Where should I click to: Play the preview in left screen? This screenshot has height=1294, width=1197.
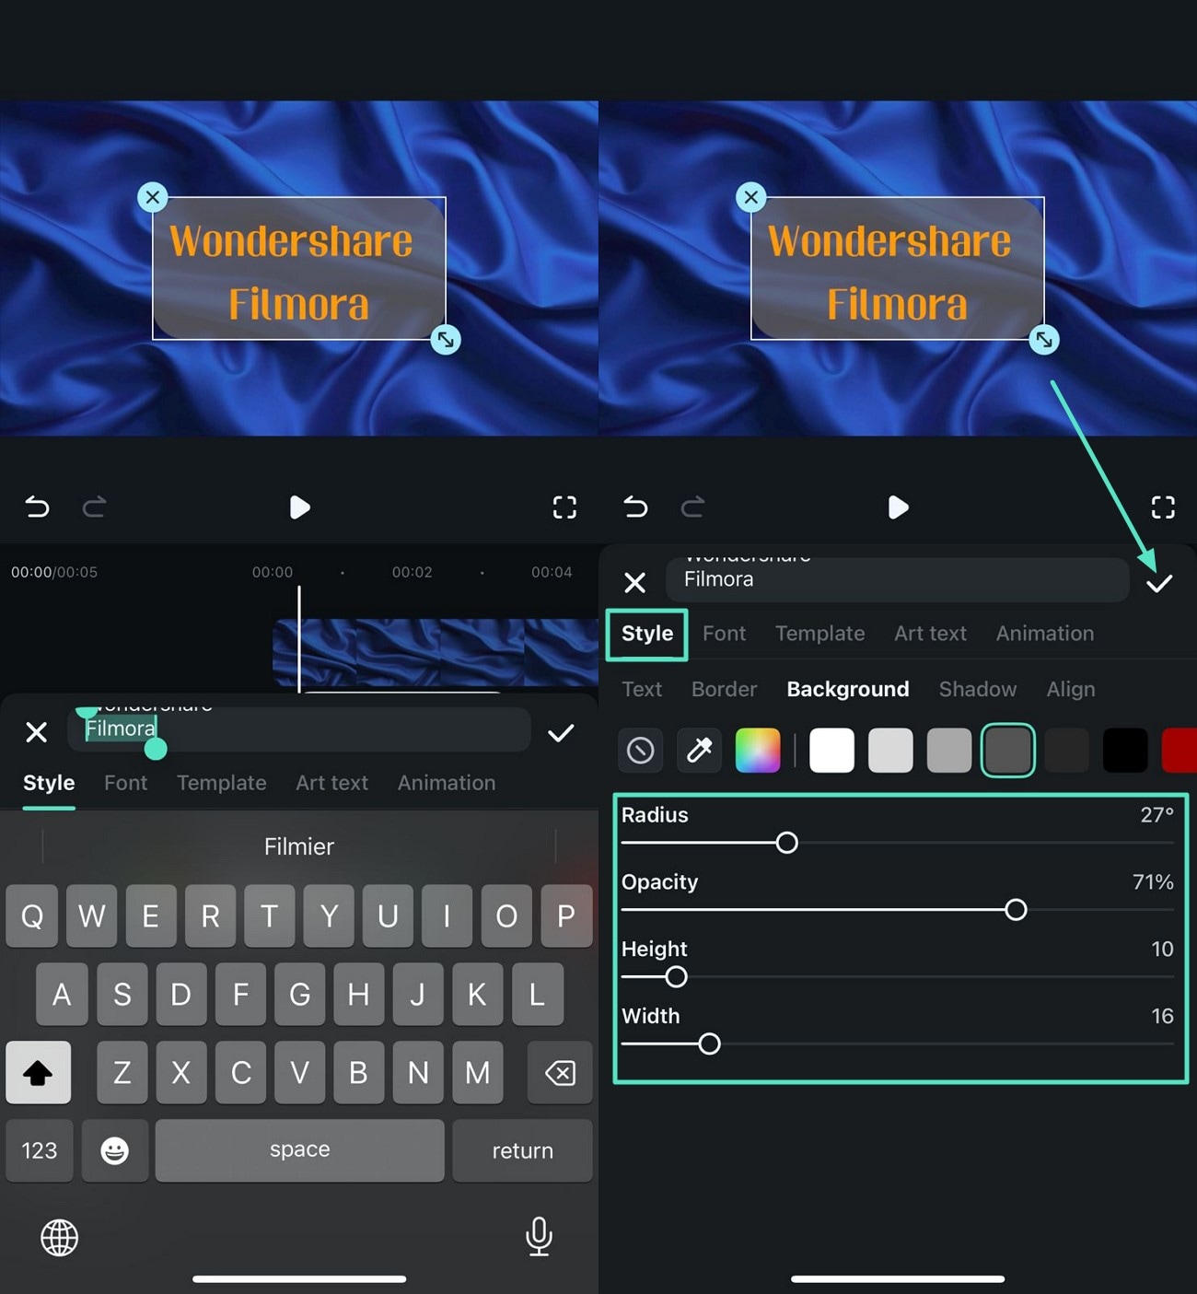pos(299,507)
